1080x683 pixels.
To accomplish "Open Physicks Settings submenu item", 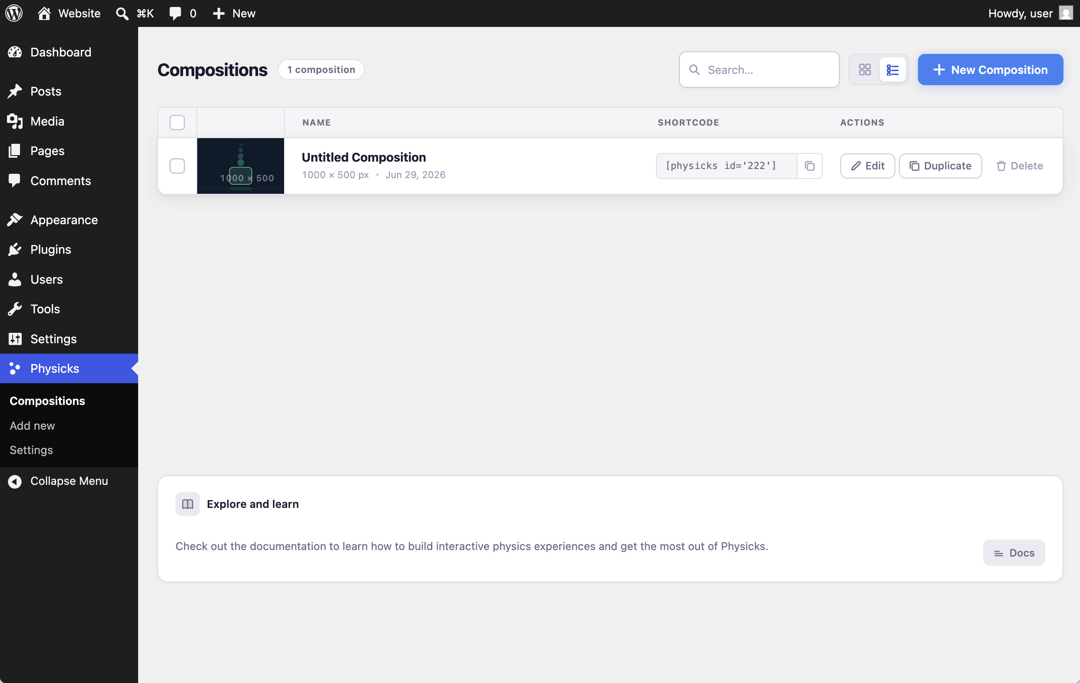I will point(31,450).
